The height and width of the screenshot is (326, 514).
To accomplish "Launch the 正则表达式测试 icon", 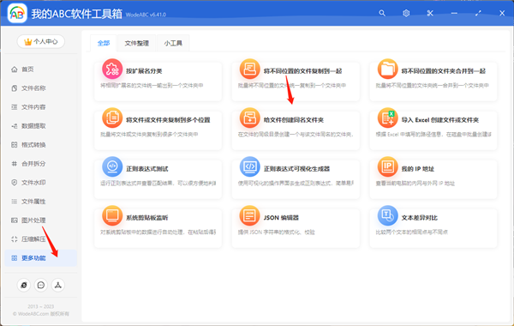I will (112, 166).
